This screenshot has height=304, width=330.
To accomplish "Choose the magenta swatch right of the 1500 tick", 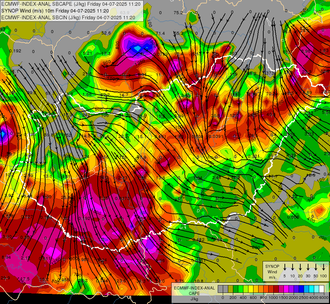I will pyautogui.click(x=286, y=289).
